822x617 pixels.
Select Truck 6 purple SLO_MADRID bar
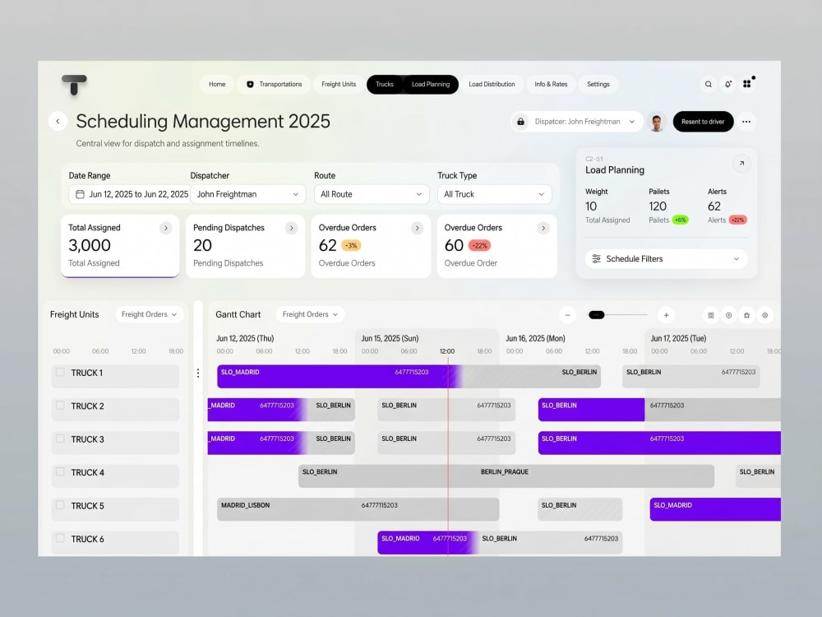point(427,542)
